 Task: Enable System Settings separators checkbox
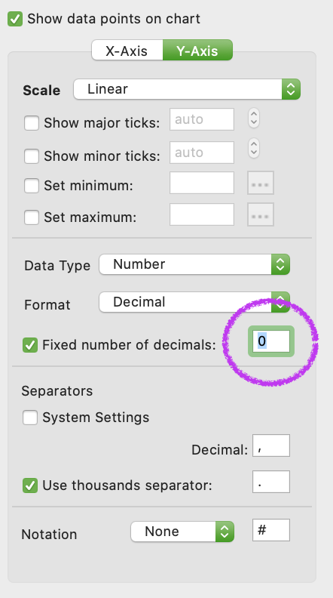(30, 418)
